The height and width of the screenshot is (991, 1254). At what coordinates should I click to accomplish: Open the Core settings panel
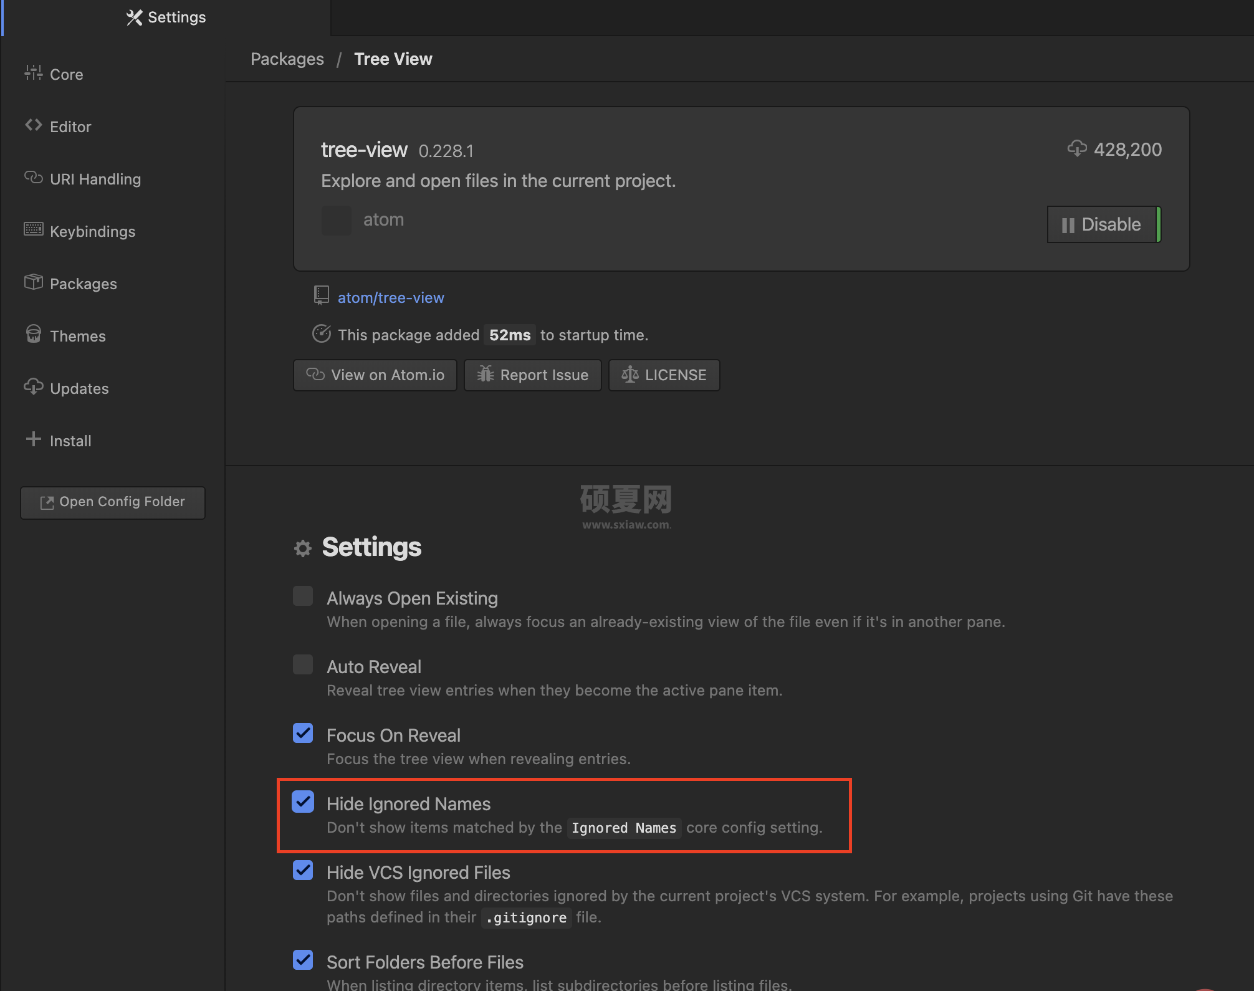pyautogui.click(x=66, y=75)
